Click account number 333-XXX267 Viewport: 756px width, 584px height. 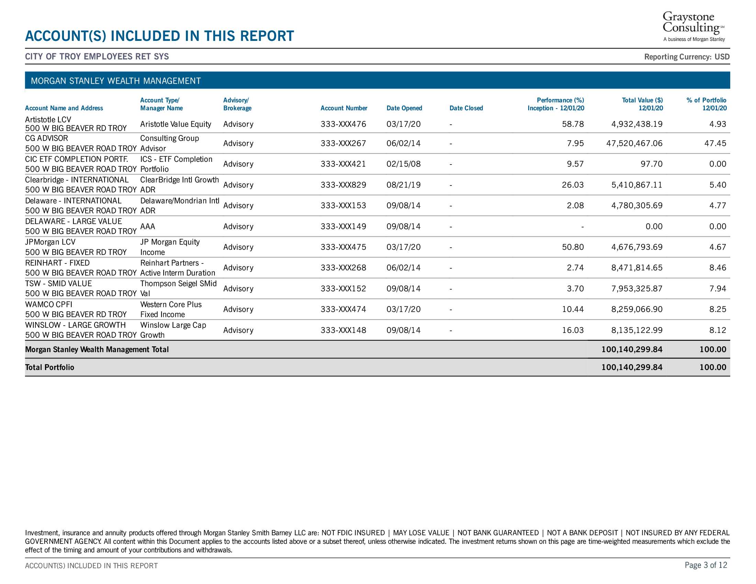tap(343, 143)
